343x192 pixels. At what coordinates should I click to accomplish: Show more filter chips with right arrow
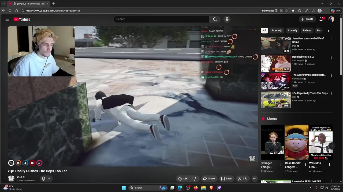pyautogui.click(x=328, y=31)
